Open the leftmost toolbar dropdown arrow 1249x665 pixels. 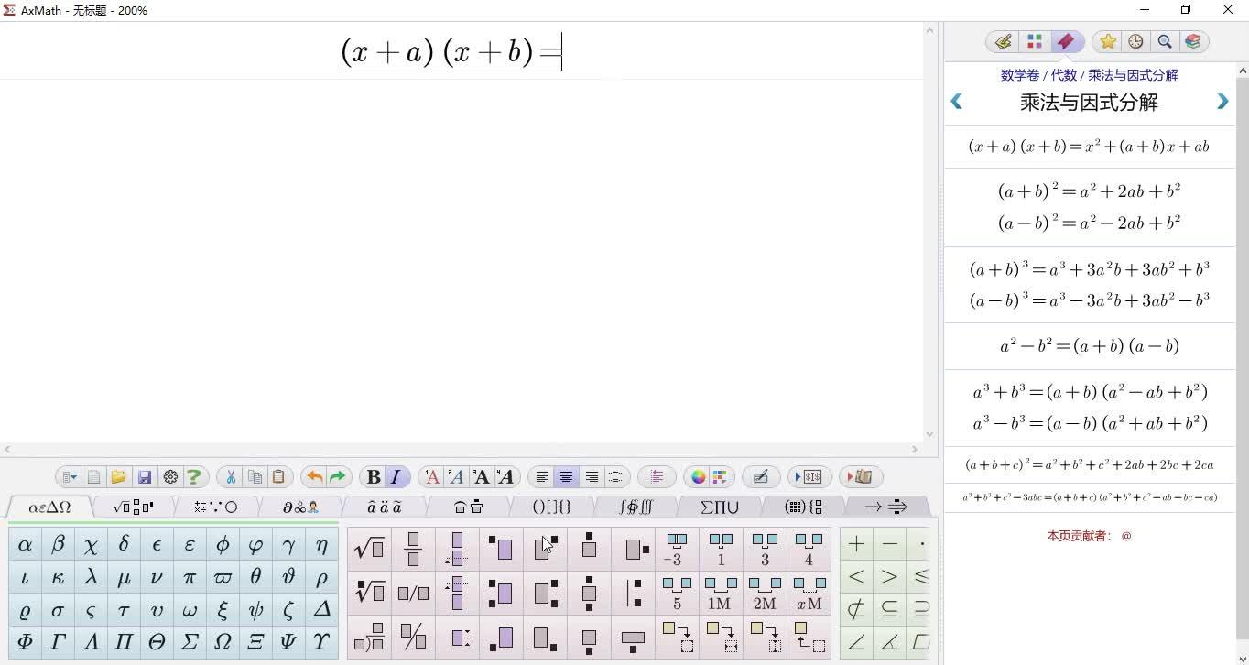tap(68, 476)
